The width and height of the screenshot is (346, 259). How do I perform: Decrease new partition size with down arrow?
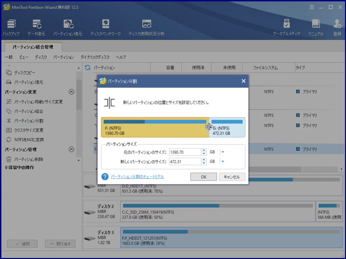204,163
